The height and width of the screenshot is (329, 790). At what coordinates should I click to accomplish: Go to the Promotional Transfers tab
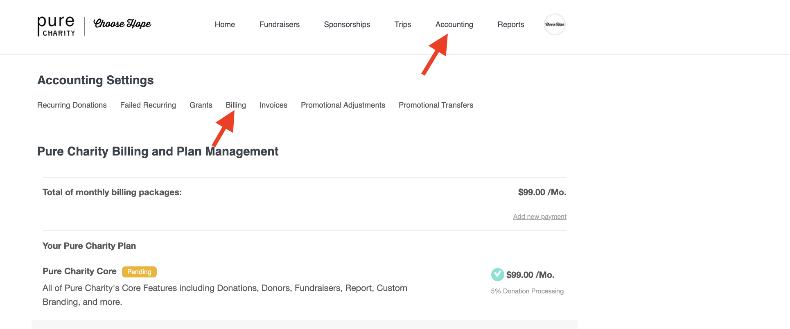pyautogui.click(x=436, y=105)
